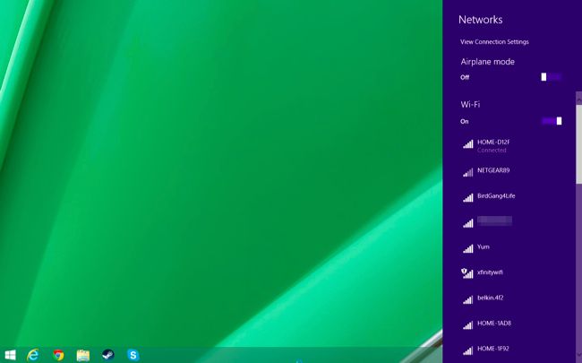
Task: Click the Connected status under HOME-D12F
Action: 492,150
